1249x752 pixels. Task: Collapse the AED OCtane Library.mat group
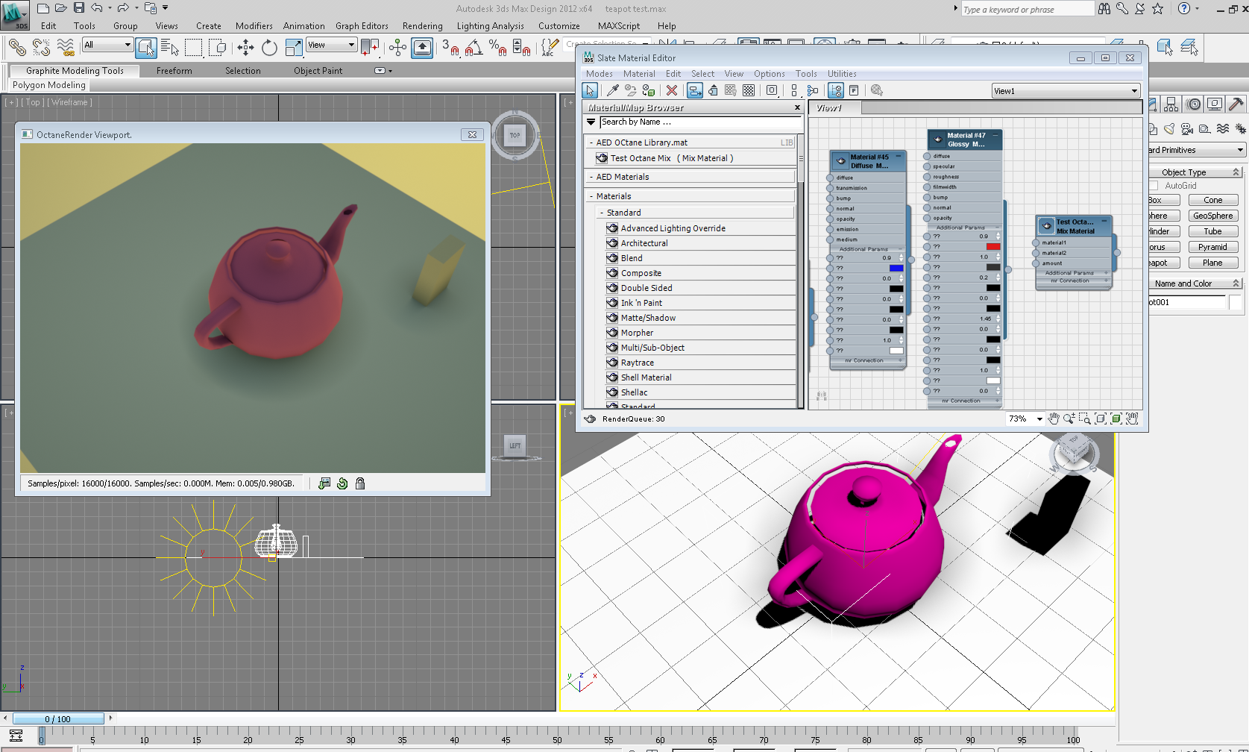(591, 142)
